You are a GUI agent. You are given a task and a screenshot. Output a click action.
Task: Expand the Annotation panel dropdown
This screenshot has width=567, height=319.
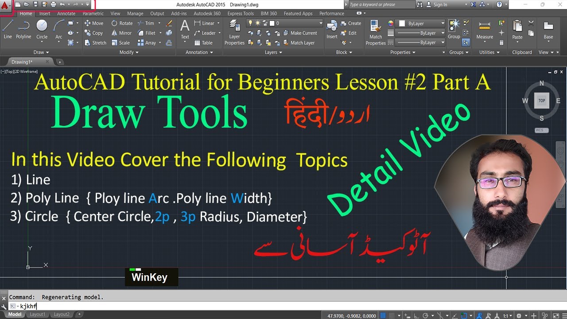coord(199,52)
